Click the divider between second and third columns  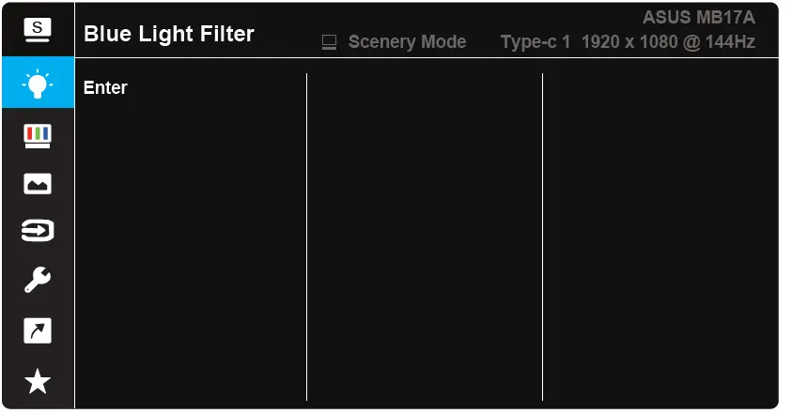click(x=542, y=235)
